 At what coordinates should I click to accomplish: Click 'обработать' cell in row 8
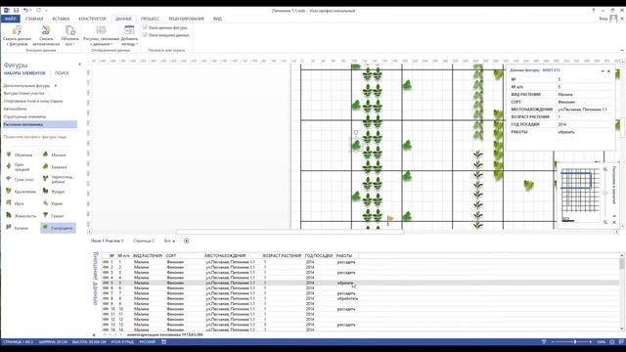[347, 298]
